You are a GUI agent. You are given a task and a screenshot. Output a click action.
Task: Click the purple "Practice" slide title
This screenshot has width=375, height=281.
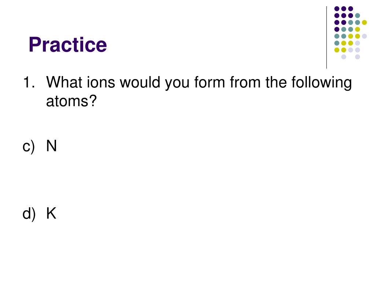(x=68, y=45)
